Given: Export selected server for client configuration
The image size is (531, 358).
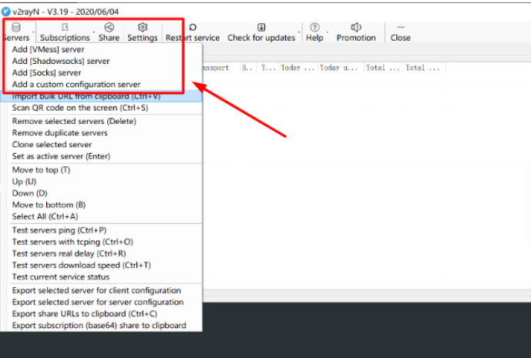Looking at the screenshot, I should (x=102, y=290).
